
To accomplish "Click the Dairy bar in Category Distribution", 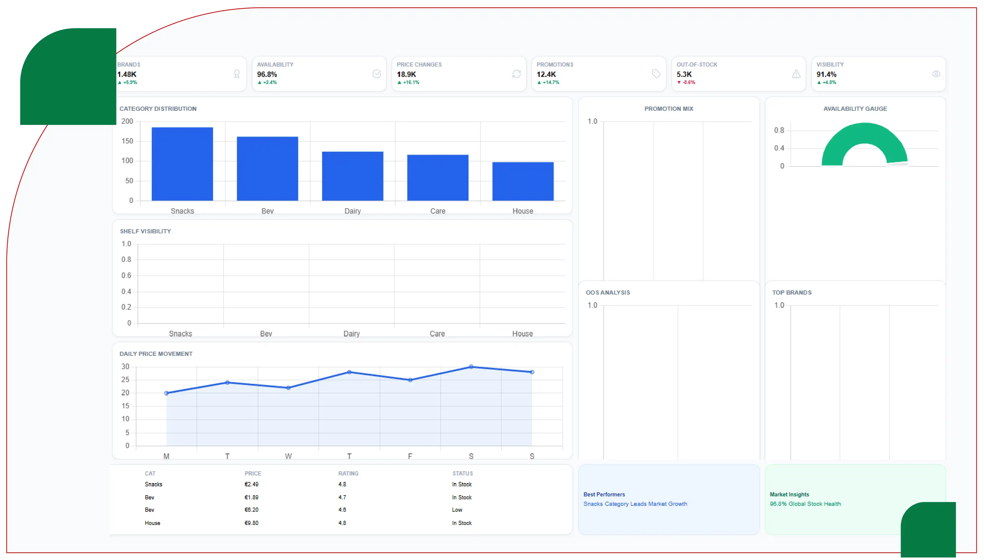I will (x=353, y=176).
